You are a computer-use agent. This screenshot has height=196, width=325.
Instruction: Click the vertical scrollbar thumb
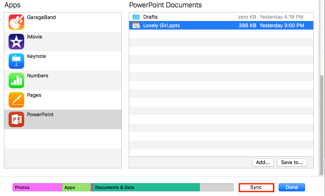321,125
